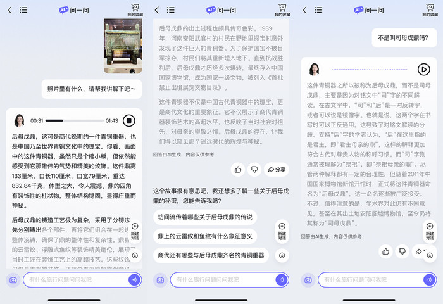Tap voice input button in right screen
443x304 pixels.
pyautogui.click(x=430, y=280)
